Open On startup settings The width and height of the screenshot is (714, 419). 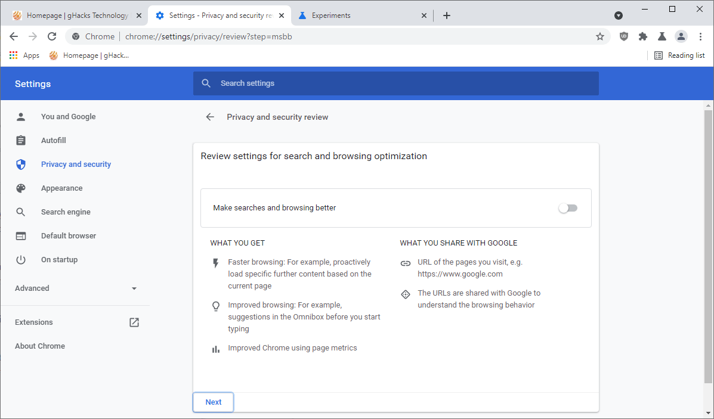point(59,260)
